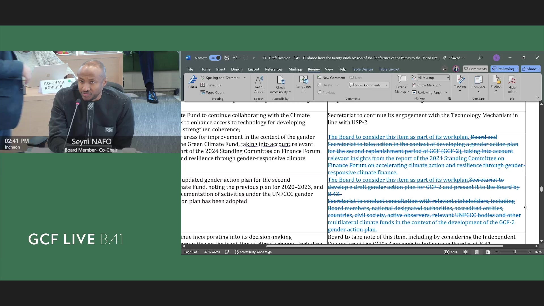Click the horizontal scrollbar thumb
The image size is (544, 306).
point(385,246)
